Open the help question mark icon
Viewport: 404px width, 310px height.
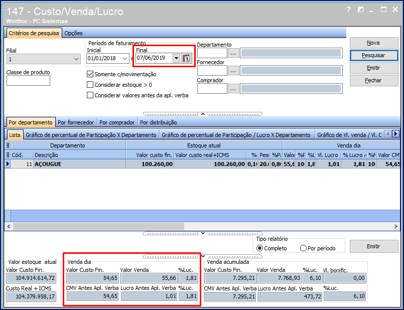(x=349, y=10)
